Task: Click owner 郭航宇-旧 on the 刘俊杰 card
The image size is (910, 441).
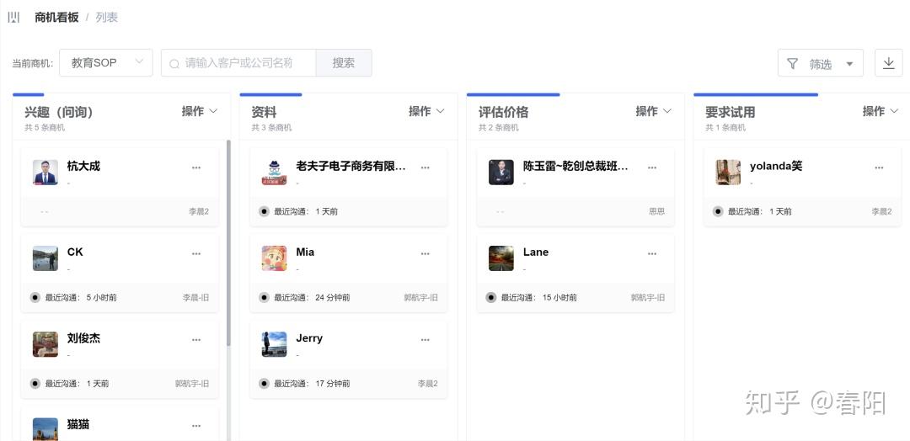Action: 192,383
